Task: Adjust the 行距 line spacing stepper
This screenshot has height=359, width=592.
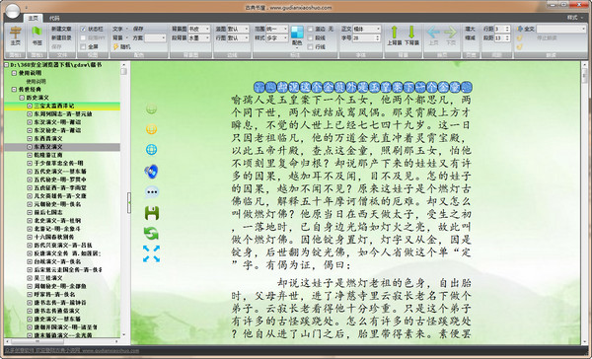Action: (507, 29)
